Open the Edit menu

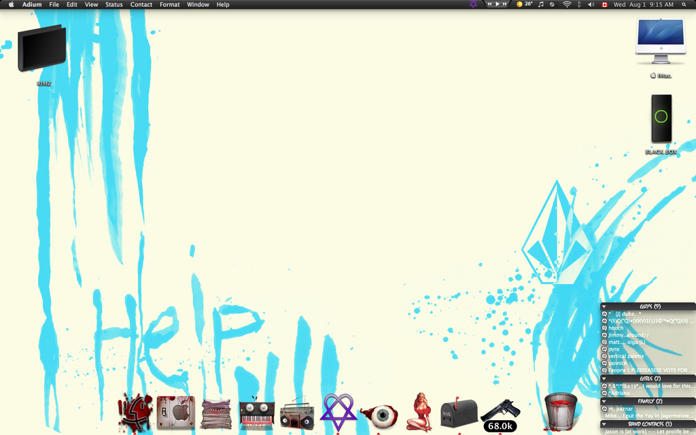72,5
